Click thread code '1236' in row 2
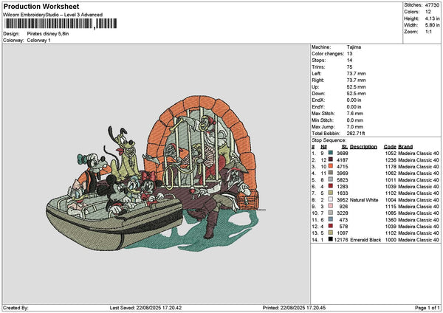Image resolution: width=443 pixels, height=313 pixels. [391, 160]
